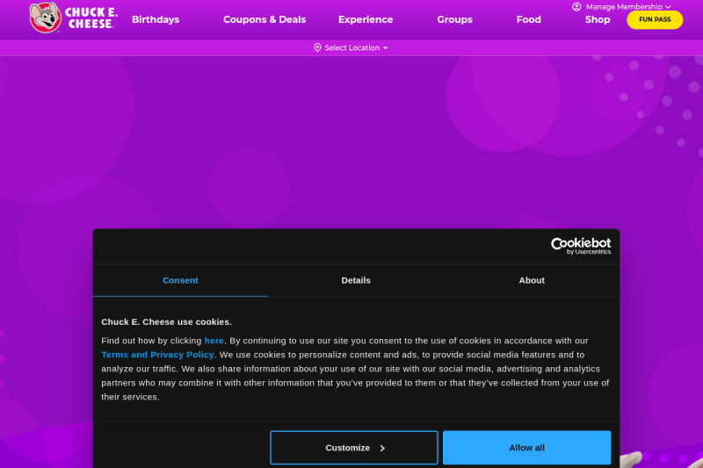
Task: Open the Coupons & Deals menu
Action: pyautogui.click(x=265, y=19)
